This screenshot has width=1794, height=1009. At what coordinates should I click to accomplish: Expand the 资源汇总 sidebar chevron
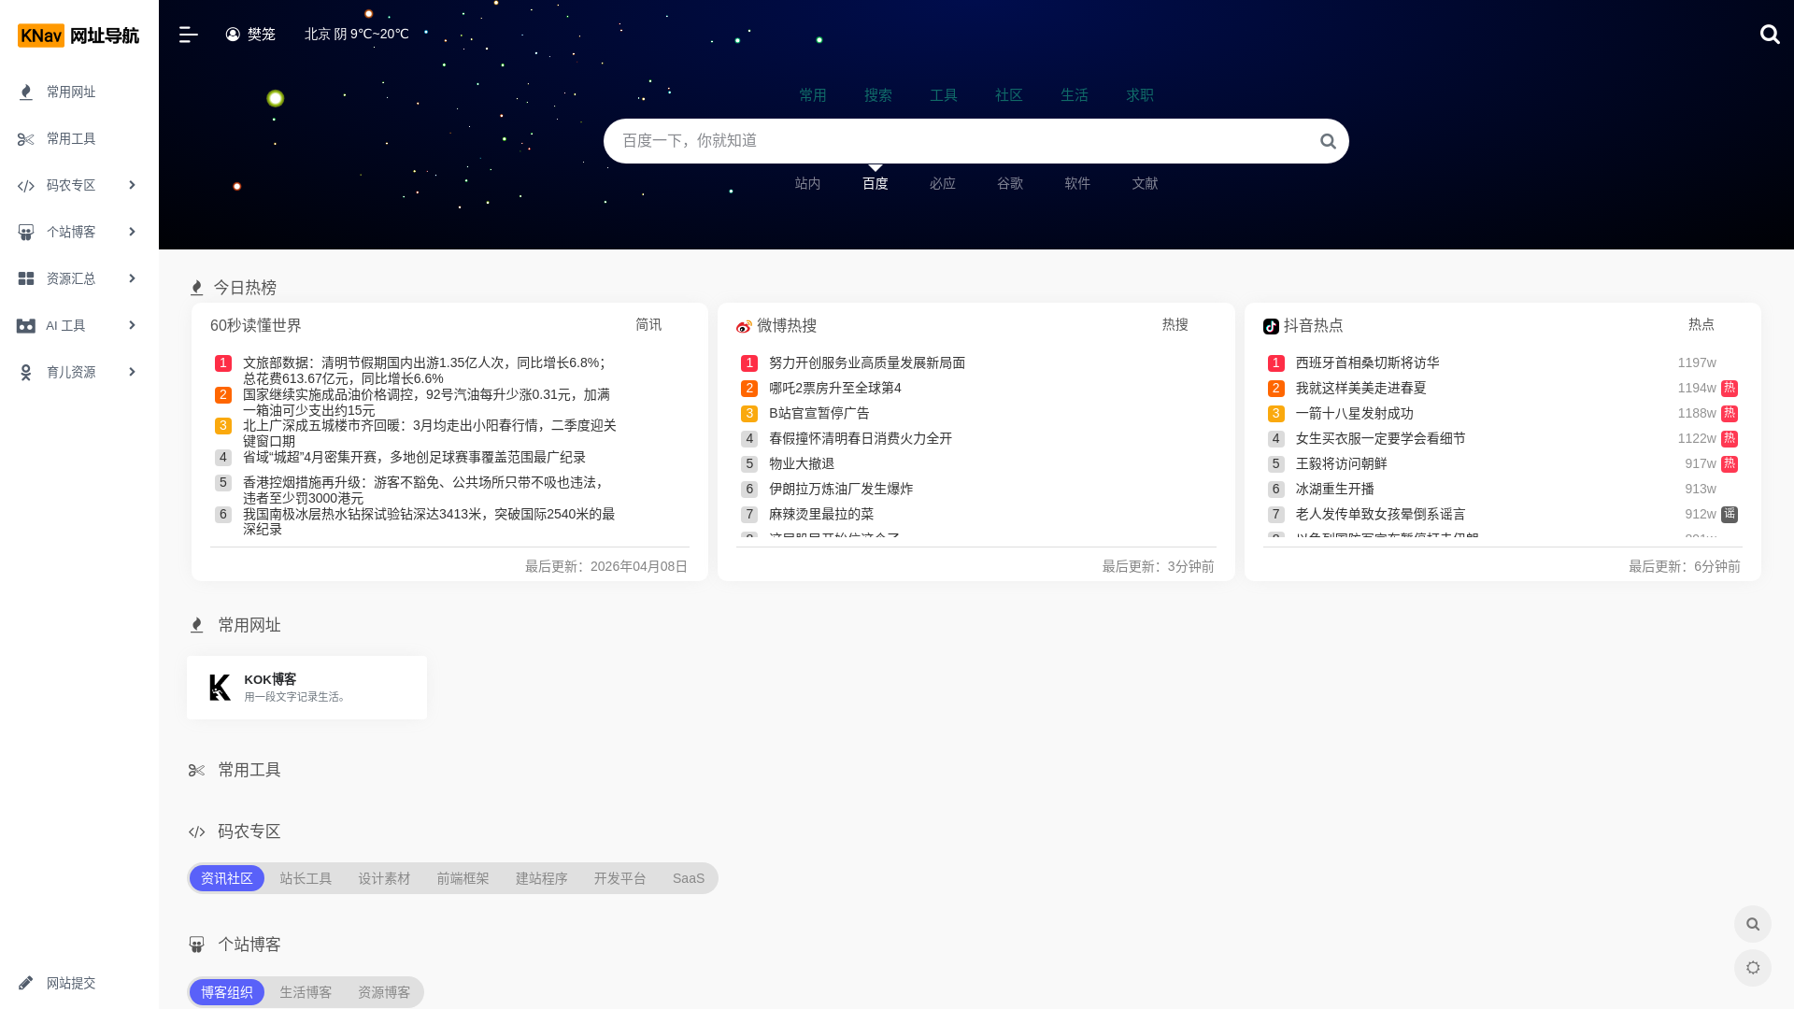(132, 278)
